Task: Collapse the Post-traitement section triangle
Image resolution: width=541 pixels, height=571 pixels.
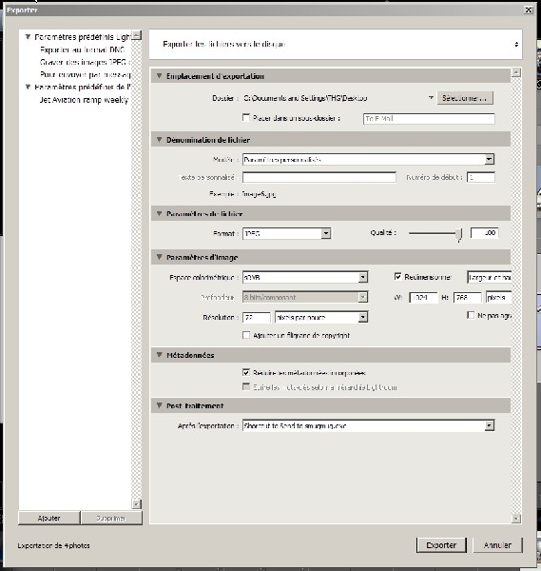Action: (x=159, y=405)
